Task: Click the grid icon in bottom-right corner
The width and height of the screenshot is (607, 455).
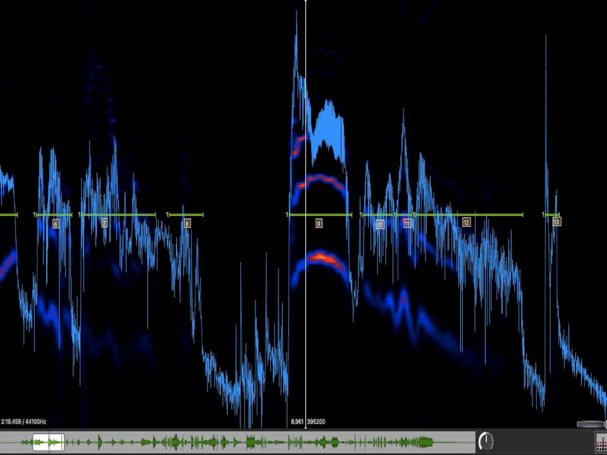Action: click(601, 442)
